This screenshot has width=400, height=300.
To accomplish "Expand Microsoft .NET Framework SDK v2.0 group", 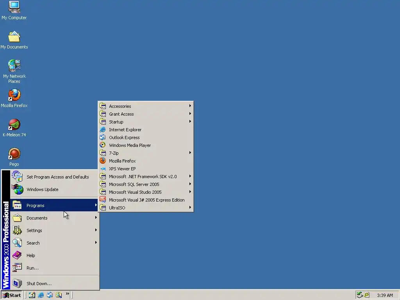I will [x=146, y=177].
